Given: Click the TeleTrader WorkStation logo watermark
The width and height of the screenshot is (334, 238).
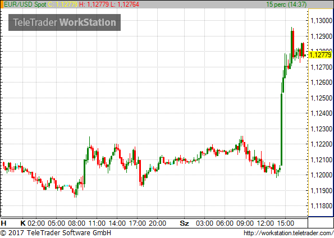Looking at the screenshot, I should pyautogui.click(x=65, y=22).
